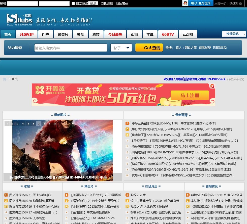Viewport: 247px width, 224px height.
Task: Open the 代号47/刺客特攻47 listing
Action: pyautogui.click(x=182, y=175)
